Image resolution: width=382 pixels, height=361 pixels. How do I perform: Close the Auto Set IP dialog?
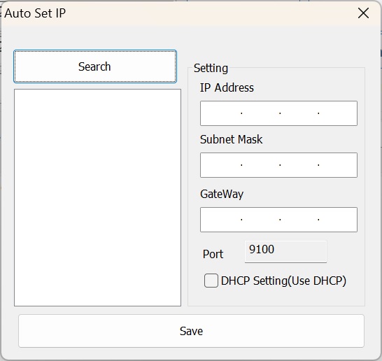(363, 13)
